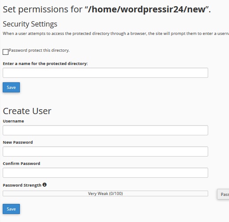Viewport: 229px width, 222px height.
Task: Open the partially visible Password Generator button
Action: pos(223,194)
